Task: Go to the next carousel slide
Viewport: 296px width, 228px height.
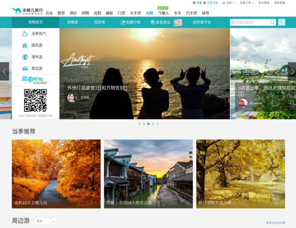Action: click(x=292, y=71)
